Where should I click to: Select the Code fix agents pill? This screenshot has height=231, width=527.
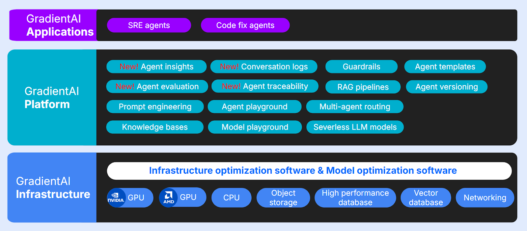click(245, 25)
